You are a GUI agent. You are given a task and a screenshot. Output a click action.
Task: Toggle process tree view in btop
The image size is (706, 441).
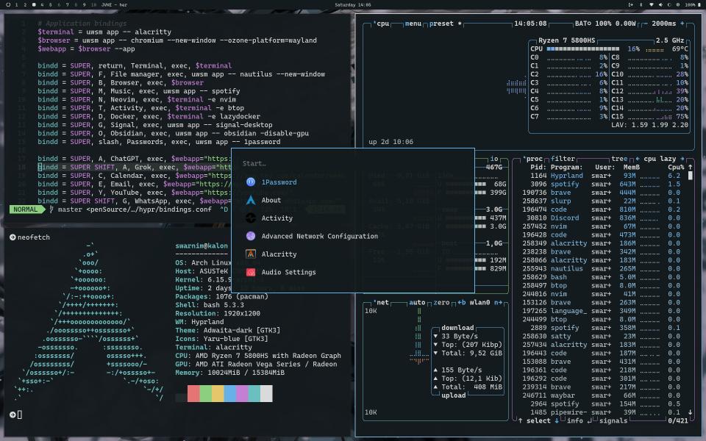pyautogui.click(x=619, y=159)
